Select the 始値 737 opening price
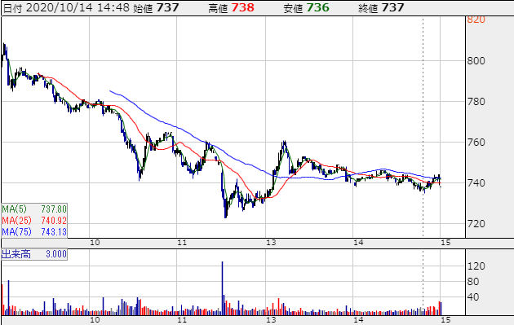The image size is (514, 325). click(x=156, y=7)
